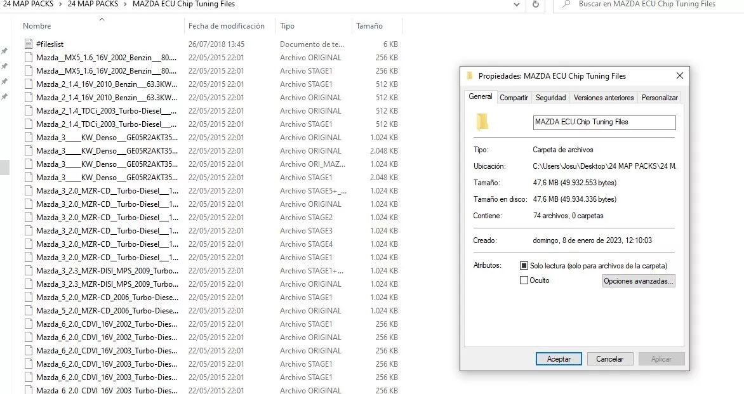
Task: Click the icon of the Mazda_3_2.0_MZR-CD STAGE4 file
Action: 29,244
